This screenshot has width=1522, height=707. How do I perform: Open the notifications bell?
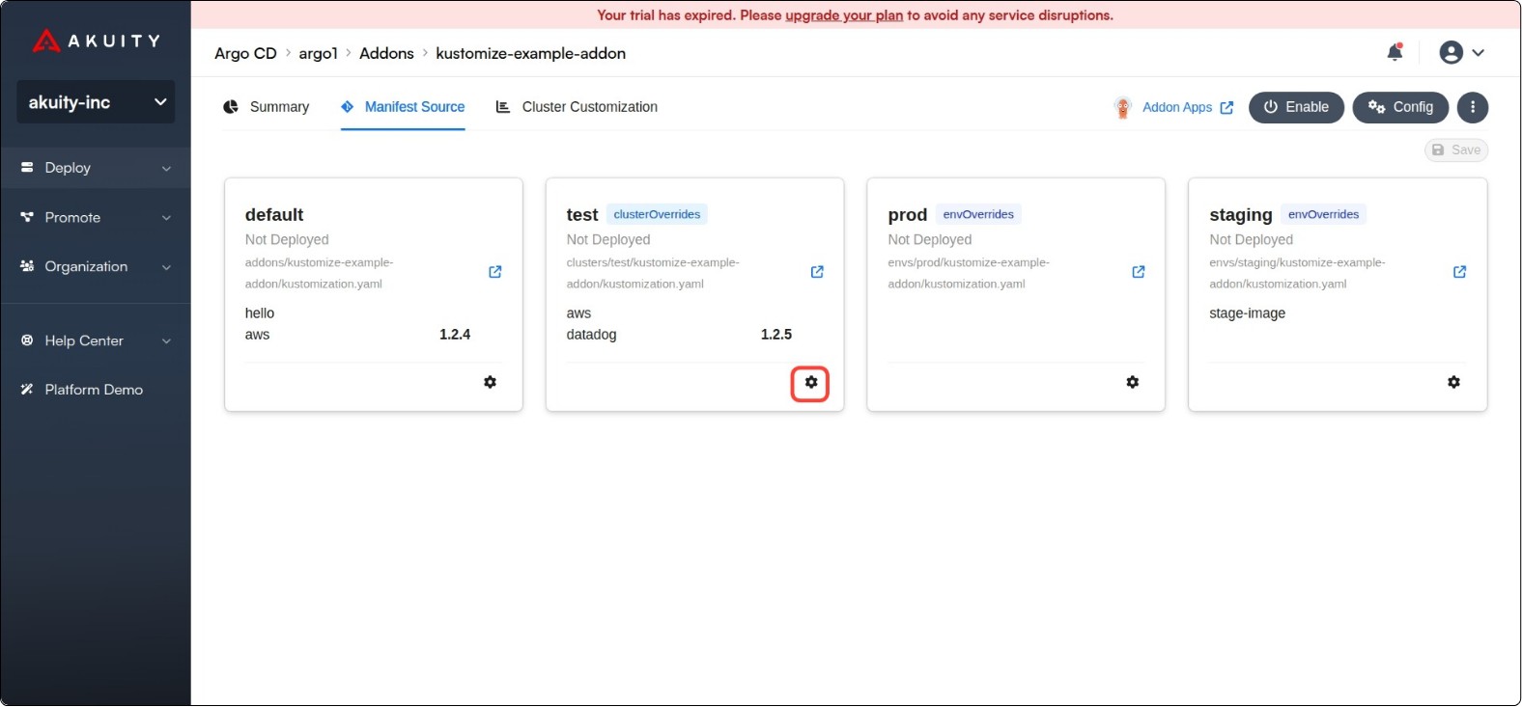pyautogui.click(x=1395, y=52)
